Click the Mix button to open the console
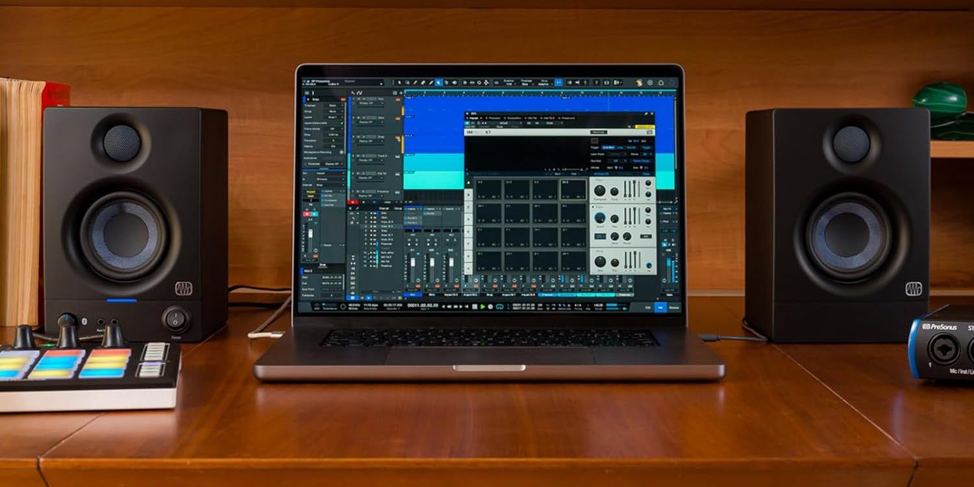The width and height of the screenshot is (974, 487). pos(660,307)
